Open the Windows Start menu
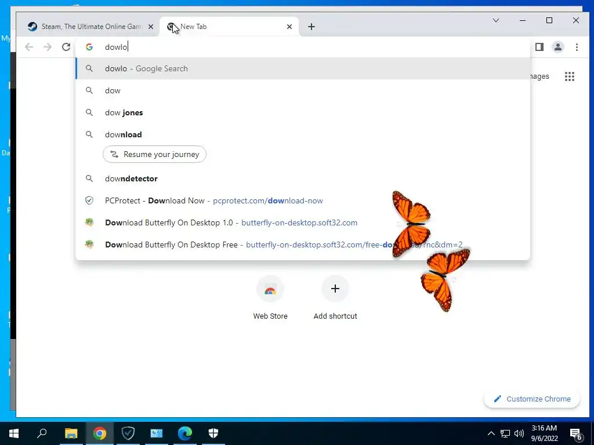This screenshot has height=445, width=594. pos(14,433)
